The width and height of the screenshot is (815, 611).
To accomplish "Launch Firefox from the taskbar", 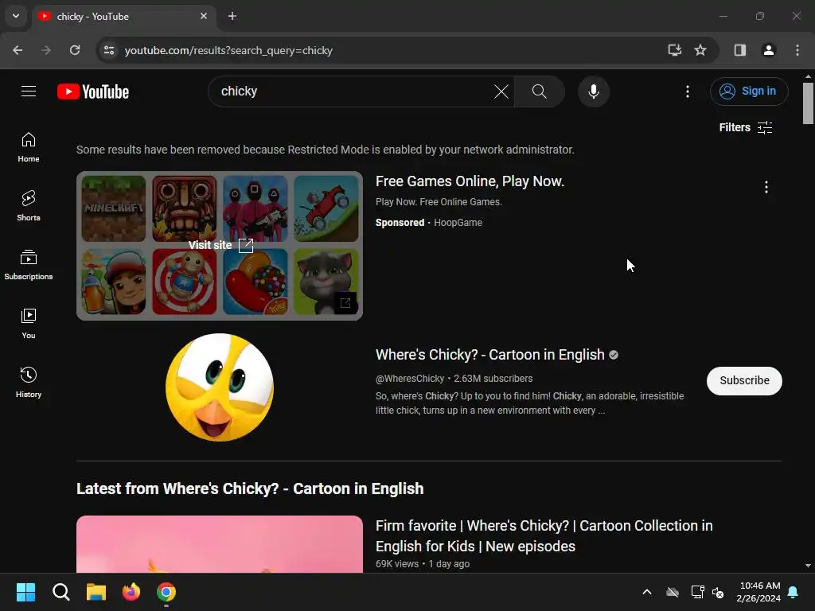I will [131, 592].
